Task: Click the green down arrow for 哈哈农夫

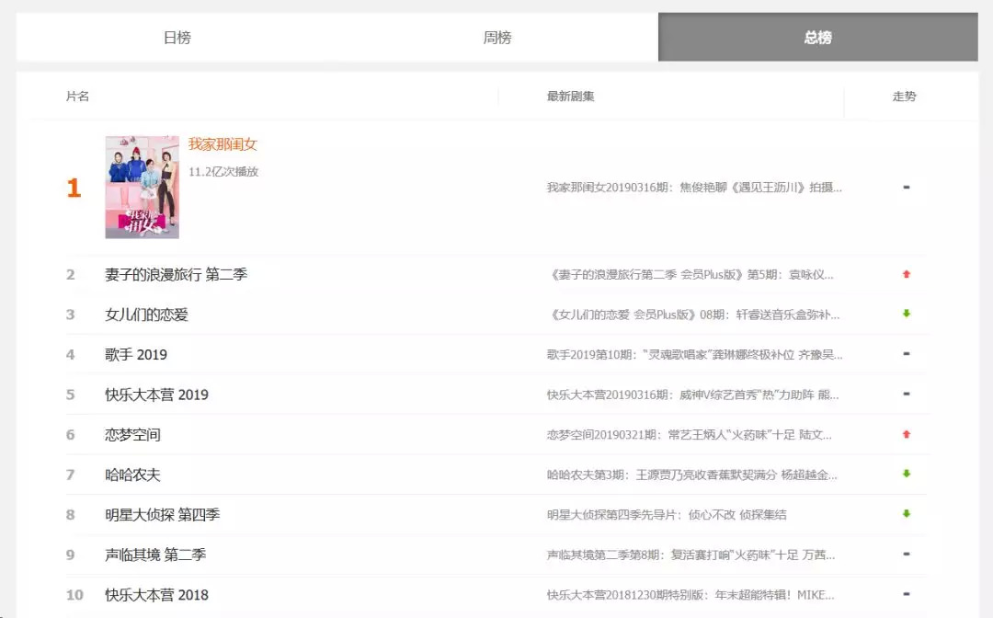Action: click(x=907, y=474)
